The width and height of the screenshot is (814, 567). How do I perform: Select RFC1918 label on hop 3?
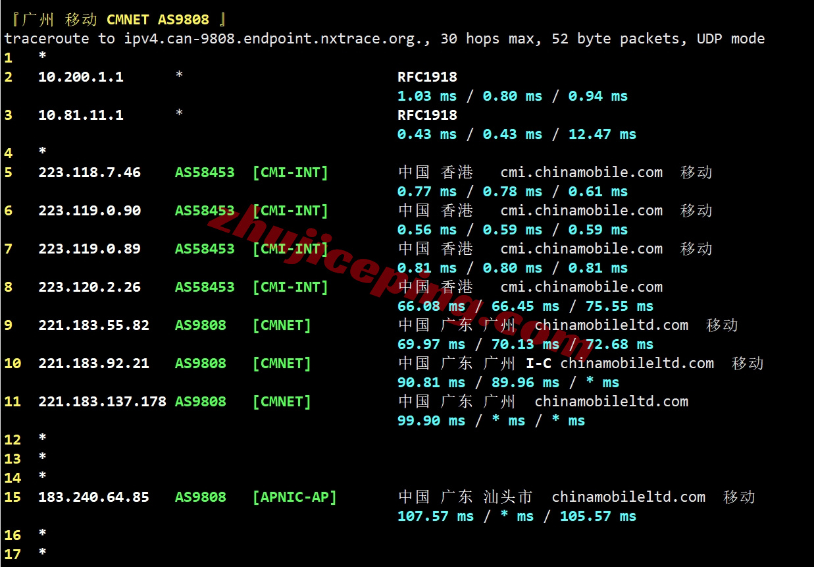(427, 115)
